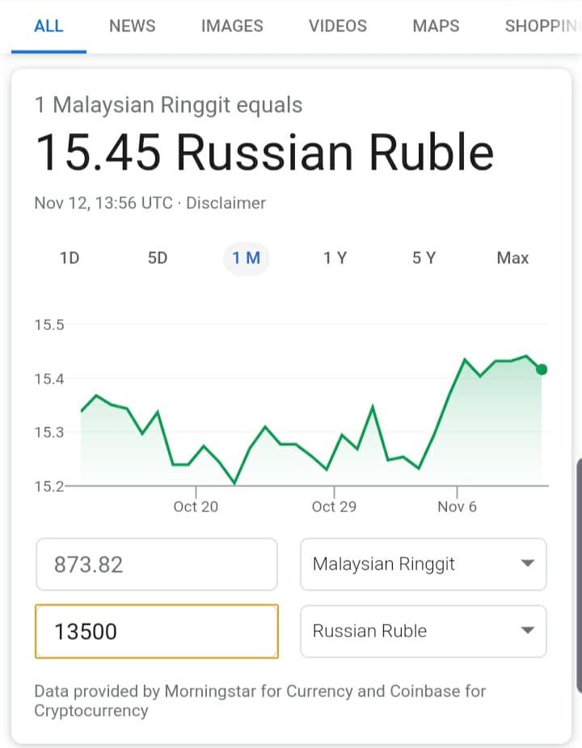Select the SHOPPING tab
This screenshot has height=748, width=582.
pyautogui.click(x=542, y=26)
